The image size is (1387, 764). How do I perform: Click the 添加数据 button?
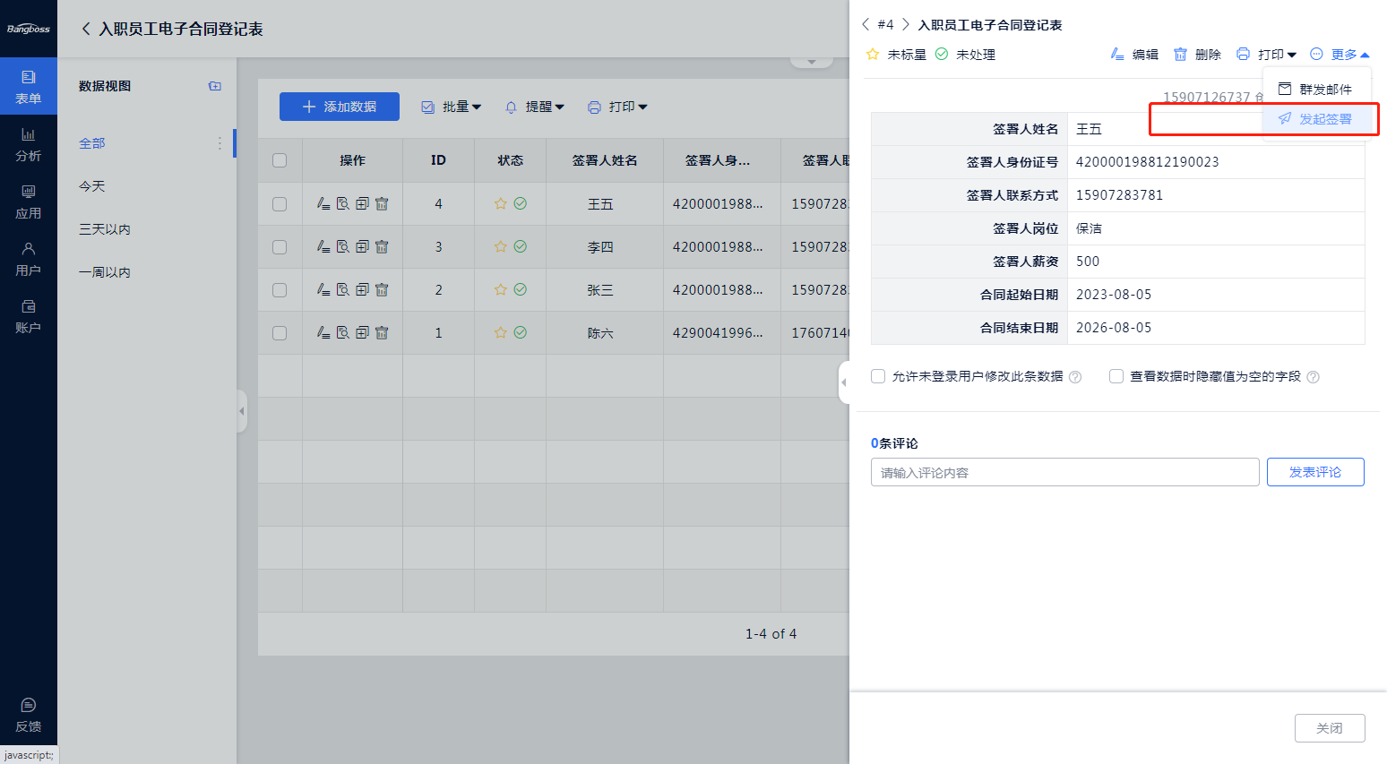click(x=340, y=107)
